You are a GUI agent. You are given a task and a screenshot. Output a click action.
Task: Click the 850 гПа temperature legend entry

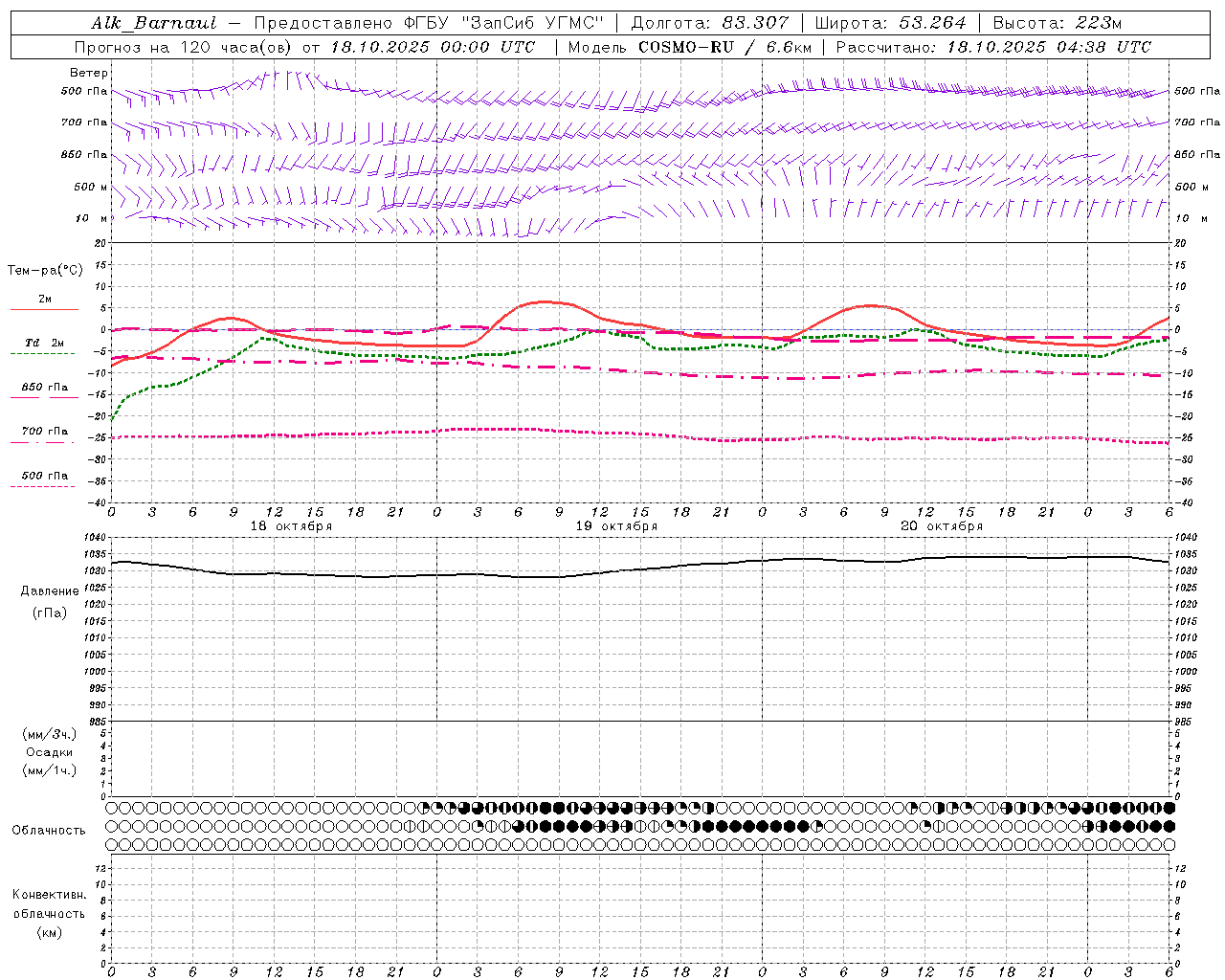(x=45, y=388)
